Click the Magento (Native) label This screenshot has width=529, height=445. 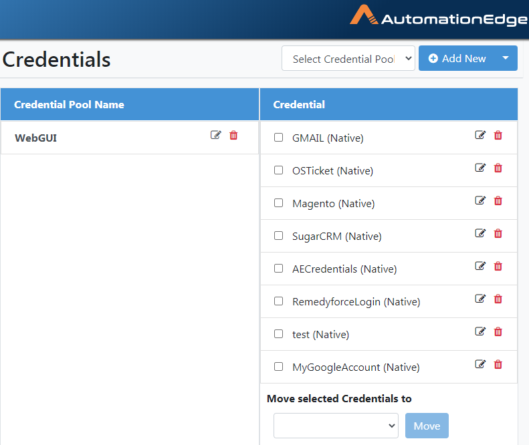[334, 203]
